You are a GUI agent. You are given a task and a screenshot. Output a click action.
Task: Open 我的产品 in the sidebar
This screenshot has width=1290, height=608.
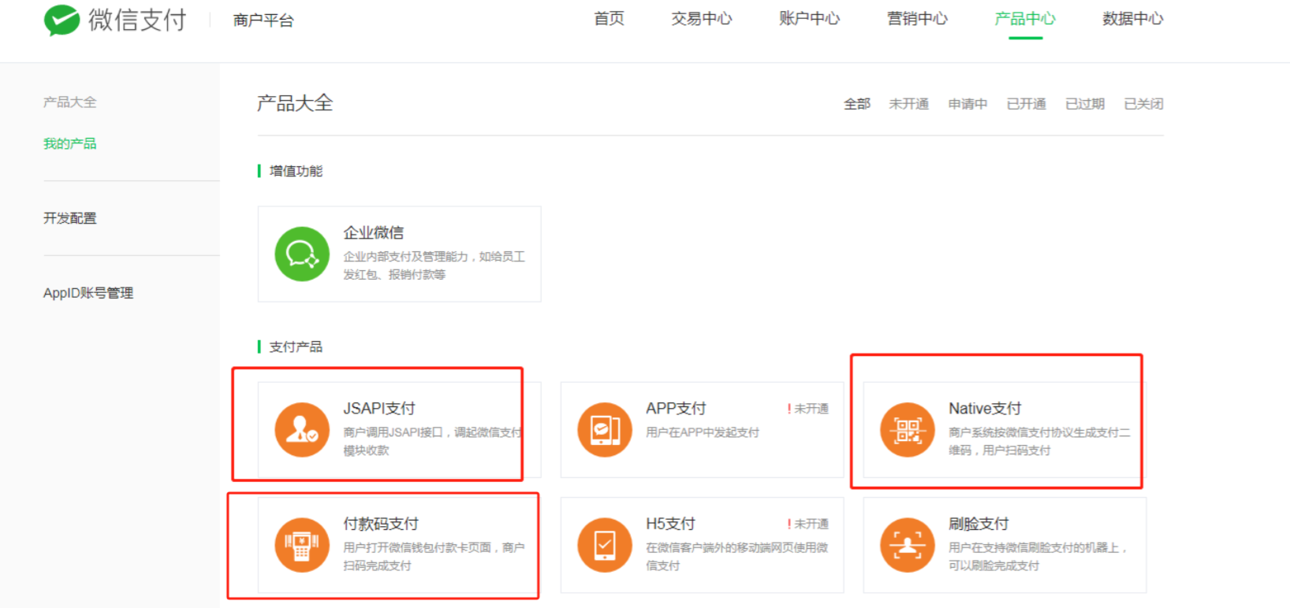click(70, 143)
